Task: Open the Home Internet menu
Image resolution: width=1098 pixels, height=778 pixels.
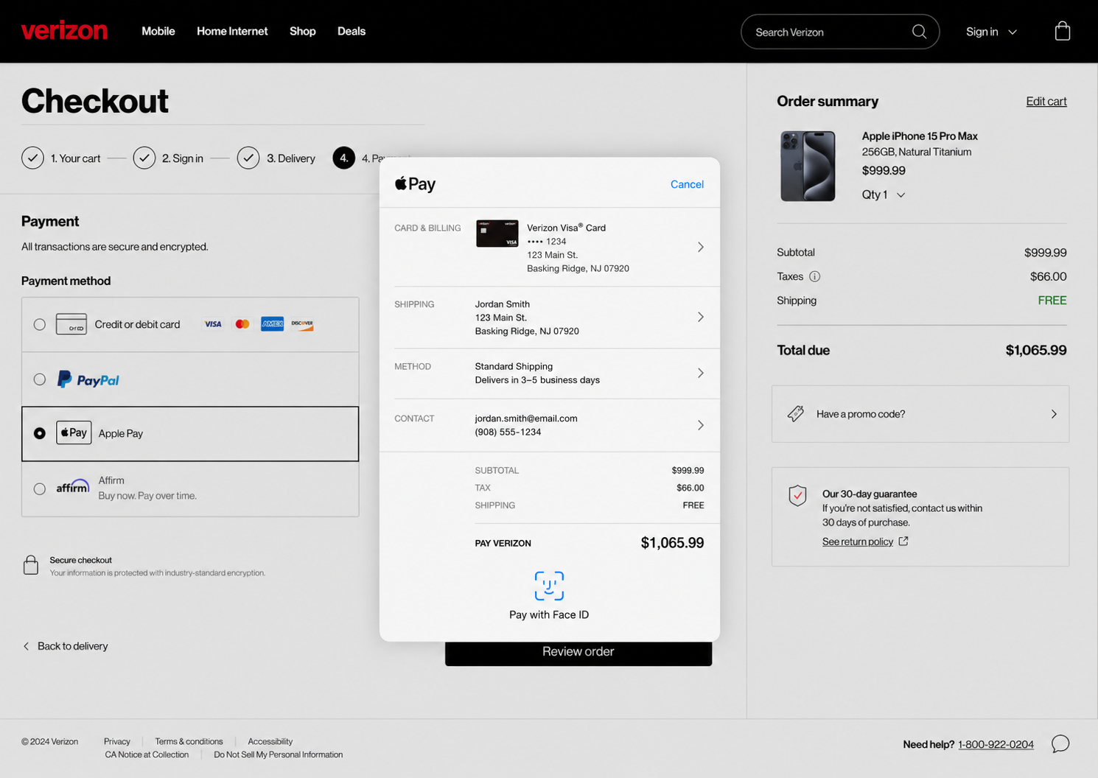Action: (x=232, y=31)
